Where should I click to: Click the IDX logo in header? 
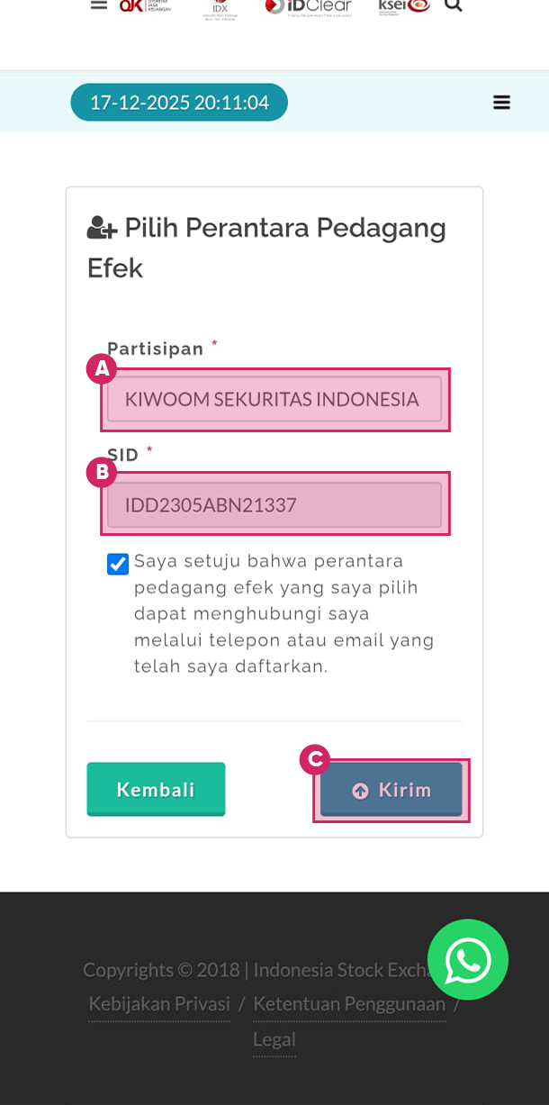(x=220, y=7)
